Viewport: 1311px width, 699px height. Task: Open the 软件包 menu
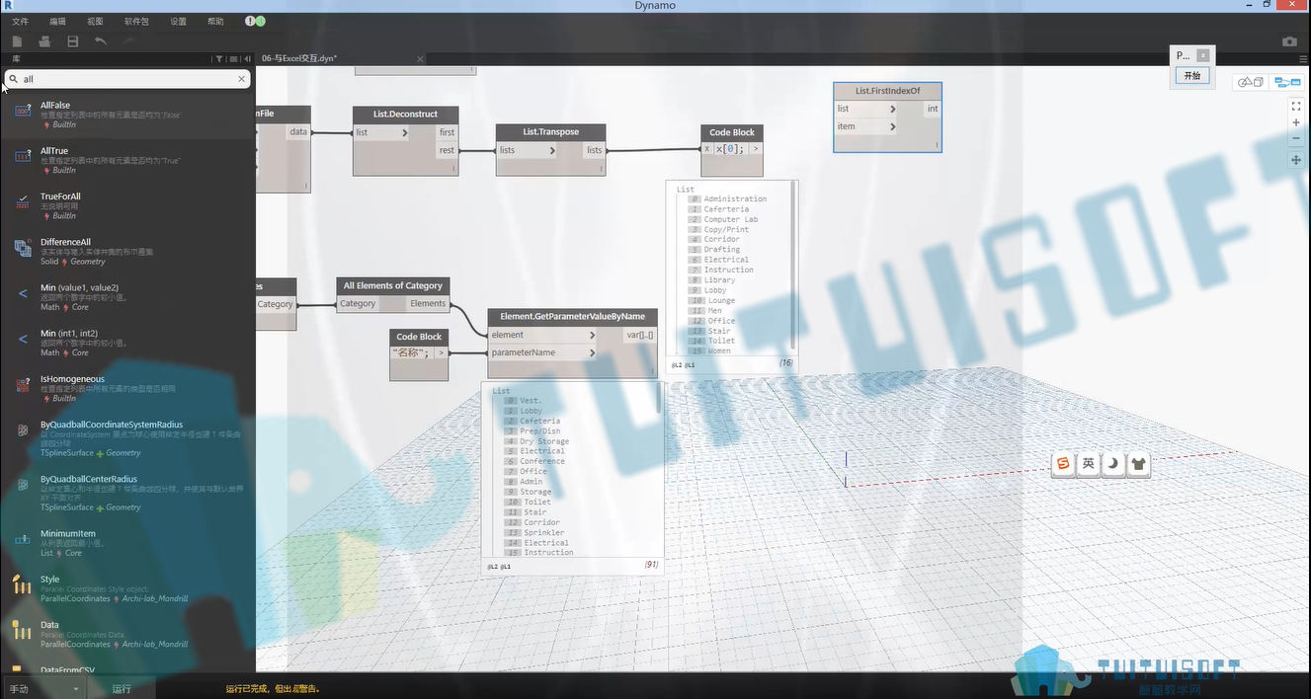136,21
